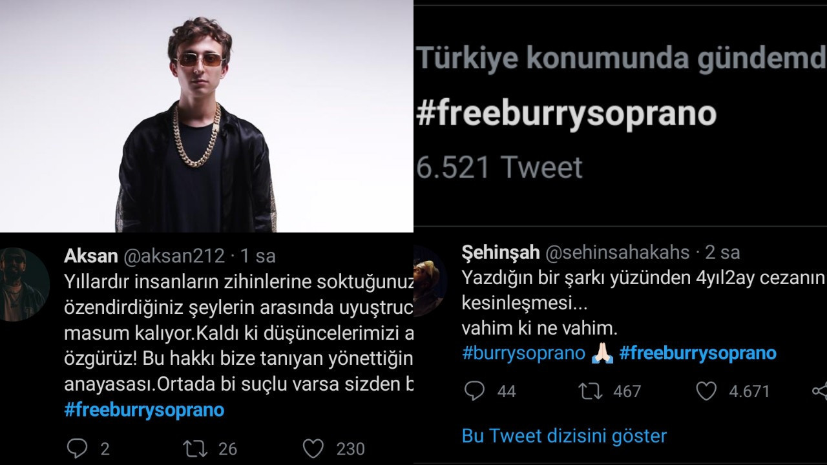
Task: Like Şehinşah's tweet with 4.671 likes
Action: pos(706,391)
